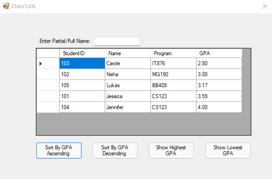Click the GPA column header

tap(219, 53)
